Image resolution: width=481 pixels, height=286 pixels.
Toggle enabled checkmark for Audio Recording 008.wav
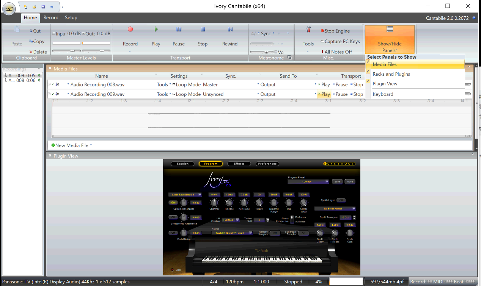[x=53, y=84]
